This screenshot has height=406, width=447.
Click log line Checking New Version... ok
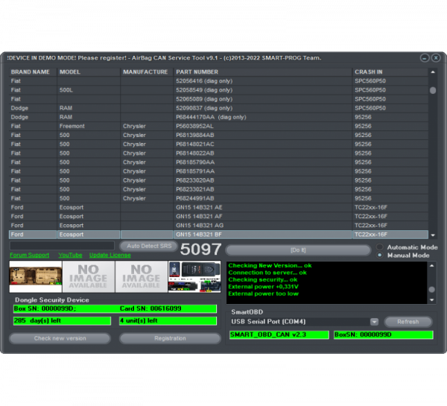(270, 265)
